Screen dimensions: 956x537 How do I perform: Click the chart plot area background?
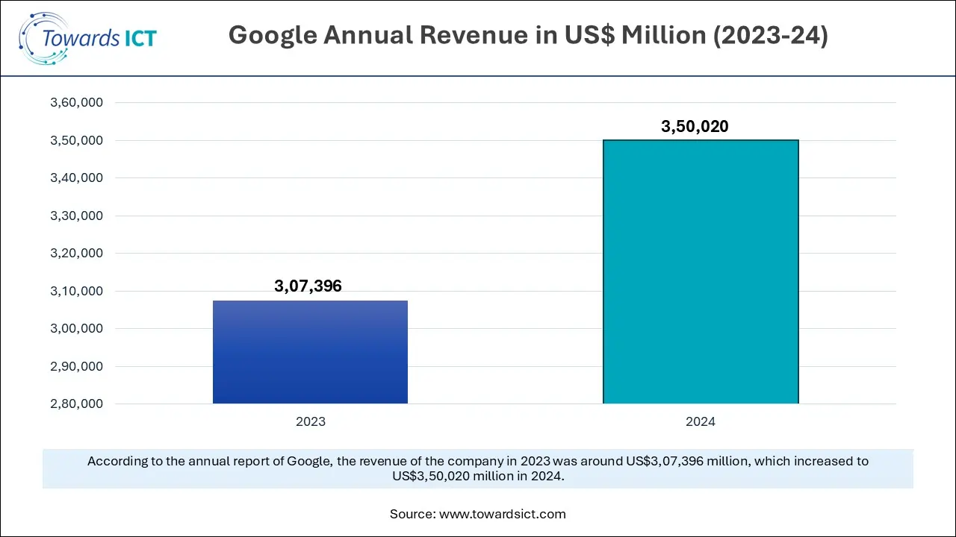[508, 224]
